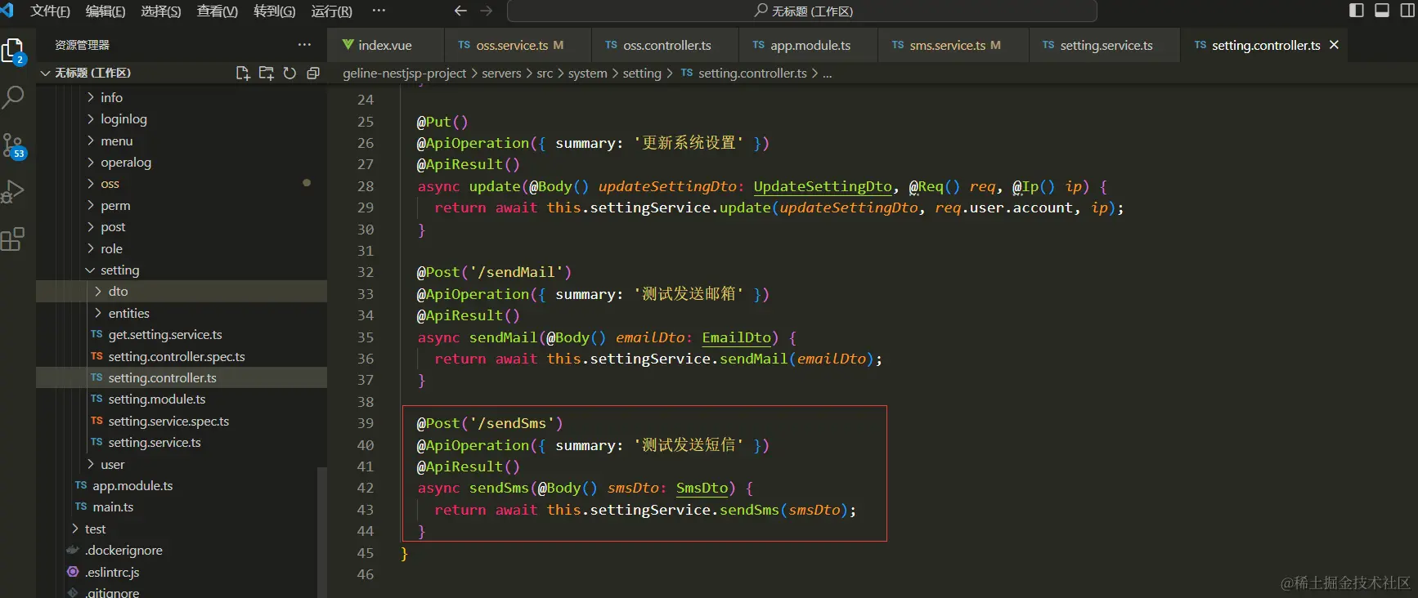Open the Search view in activity bar
This screenshot has width=1418, height=598.
click(14, 97)
